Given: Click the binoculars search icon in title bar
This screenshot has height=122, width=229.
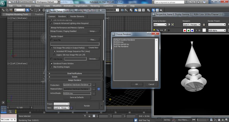Looking at the screenshot, I should 186,2.
